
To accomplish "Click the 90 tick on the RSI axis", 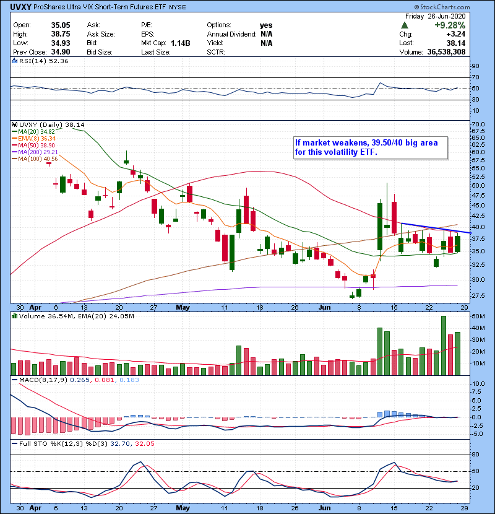I will (x=475, y=66).
